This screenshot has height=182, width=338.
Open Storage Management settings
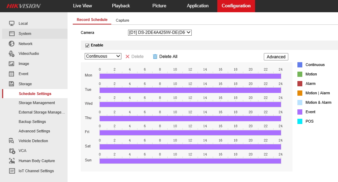[x=37, y=103]
